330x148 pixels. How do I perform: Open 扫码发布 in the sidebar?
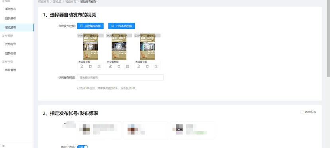click(x=10, y=18)
